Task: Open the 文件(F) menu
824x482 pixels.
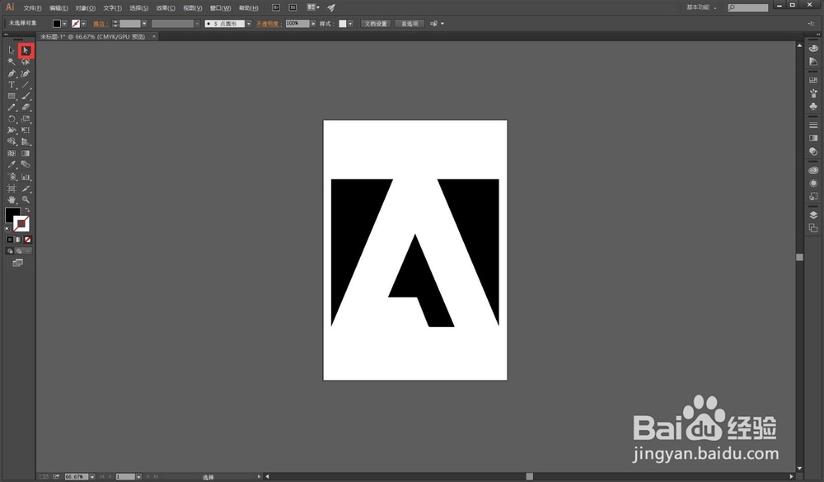Action: click(33, 8)
